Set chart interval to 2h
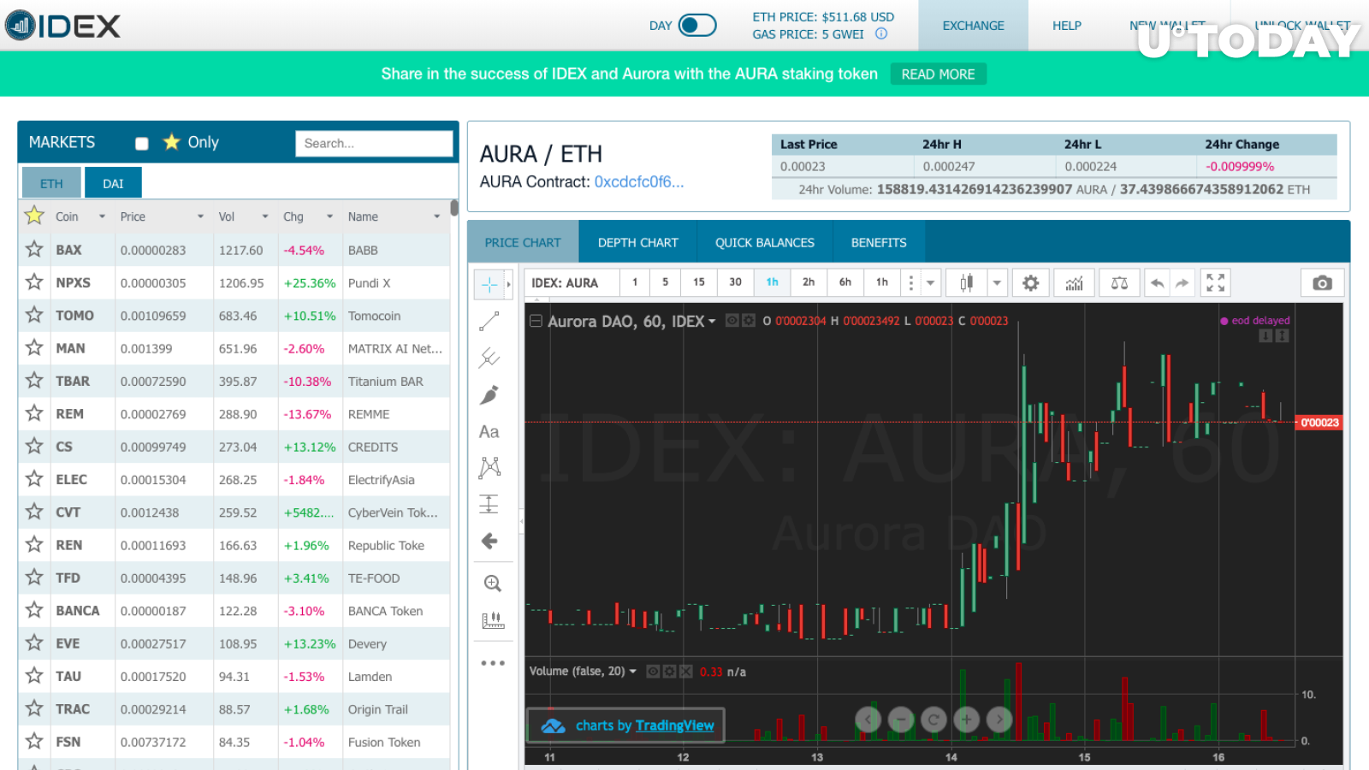 tap(809, 282)
